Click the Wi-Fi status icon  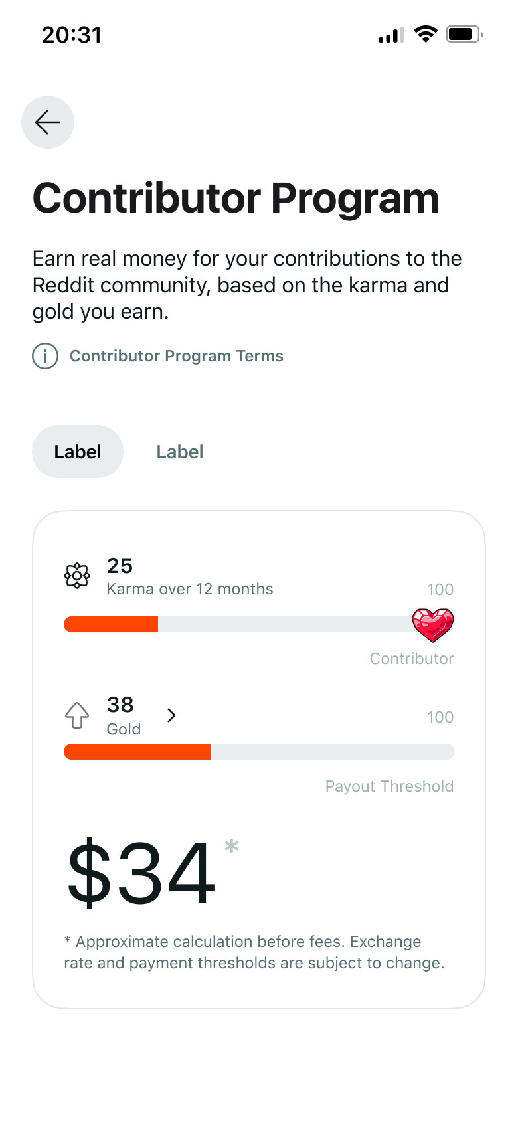tap(425, 34)
